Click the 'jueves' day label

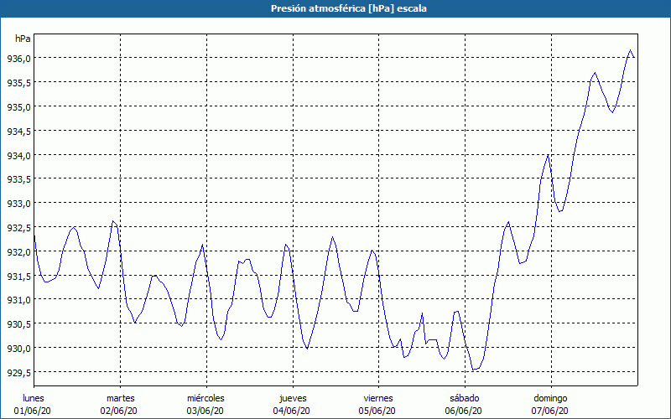pos(293,398)
